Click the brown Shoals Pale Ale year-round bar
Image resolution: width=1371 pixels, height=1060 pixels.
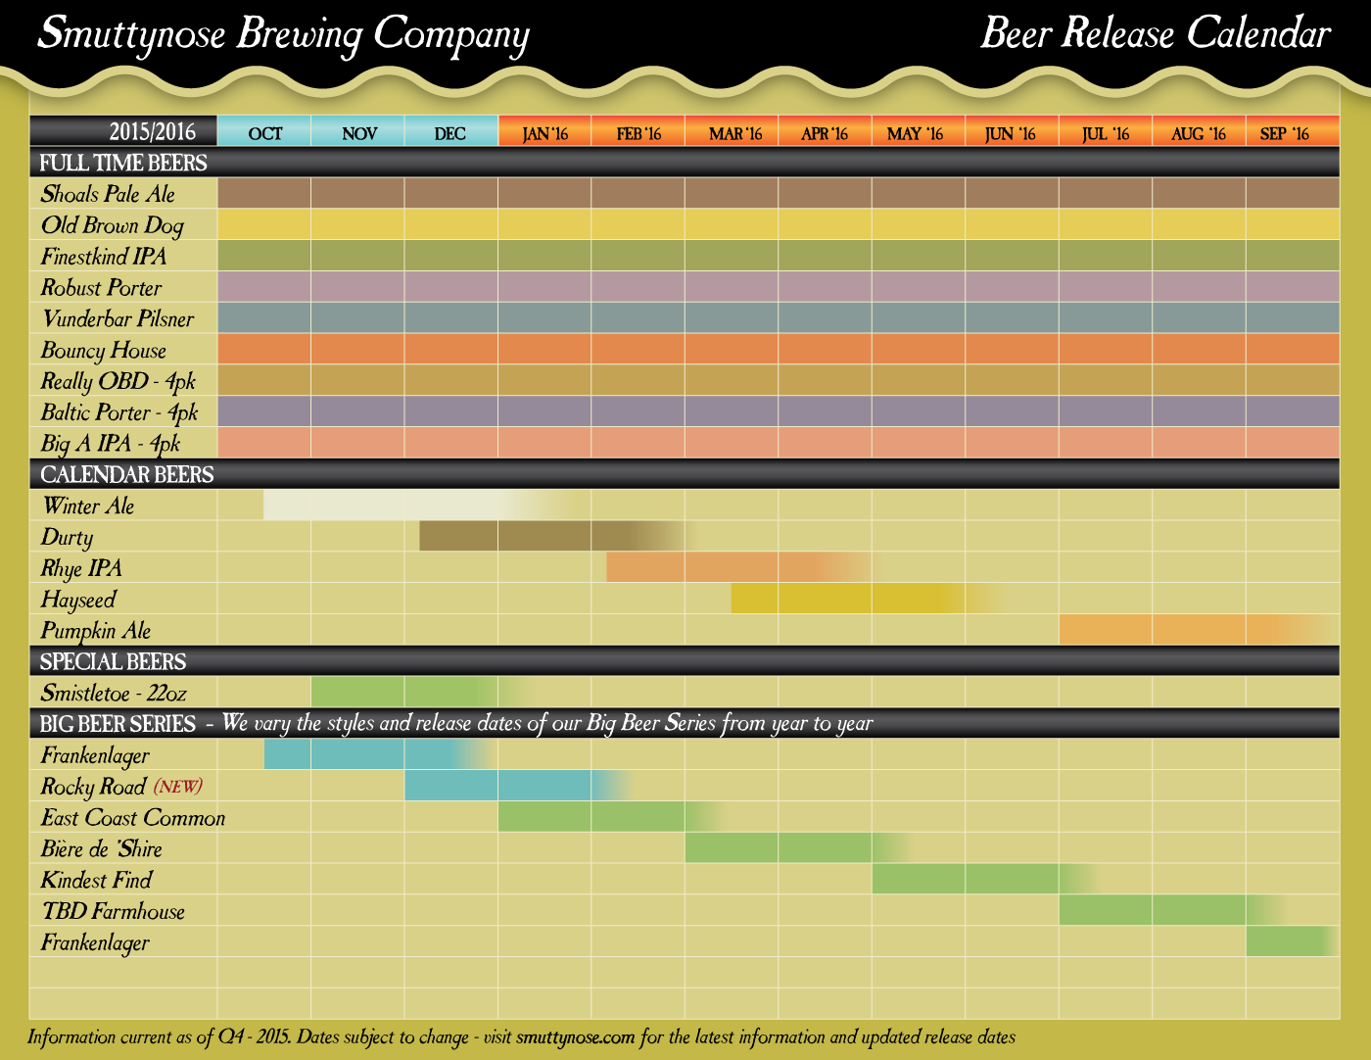pyautogui.click(x=779, y=193)
